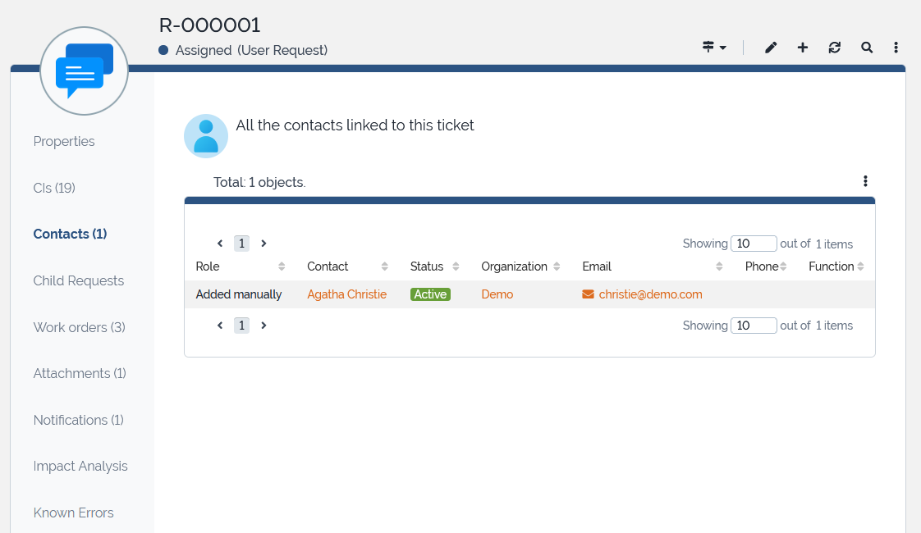The height and width of the screenshot is (533, 921).
Task: Click the refresh icon in header
Action: (835, 48)
